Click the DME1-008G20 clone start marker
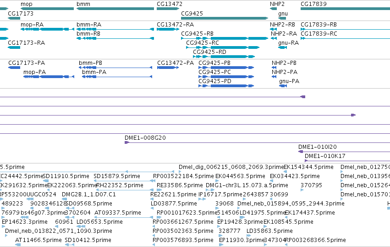This screenshot has height=247, width=390. (x=126, y=142)
